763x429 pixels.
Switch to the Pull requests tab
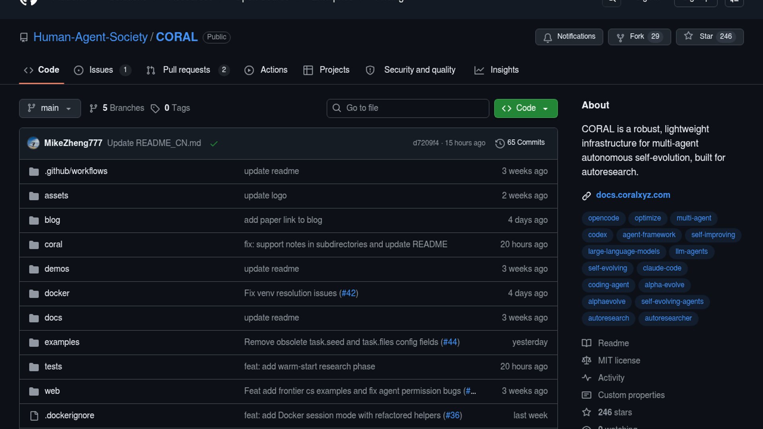coord(186,70)
